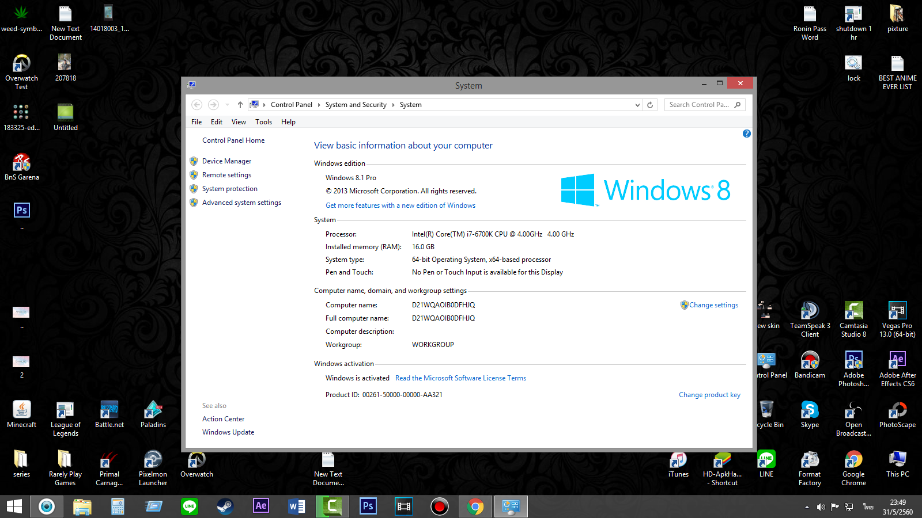Read the Microsoft Software License Terms
Image resolution: width=922 pixels, height=518 pixels.
(460, 378)
